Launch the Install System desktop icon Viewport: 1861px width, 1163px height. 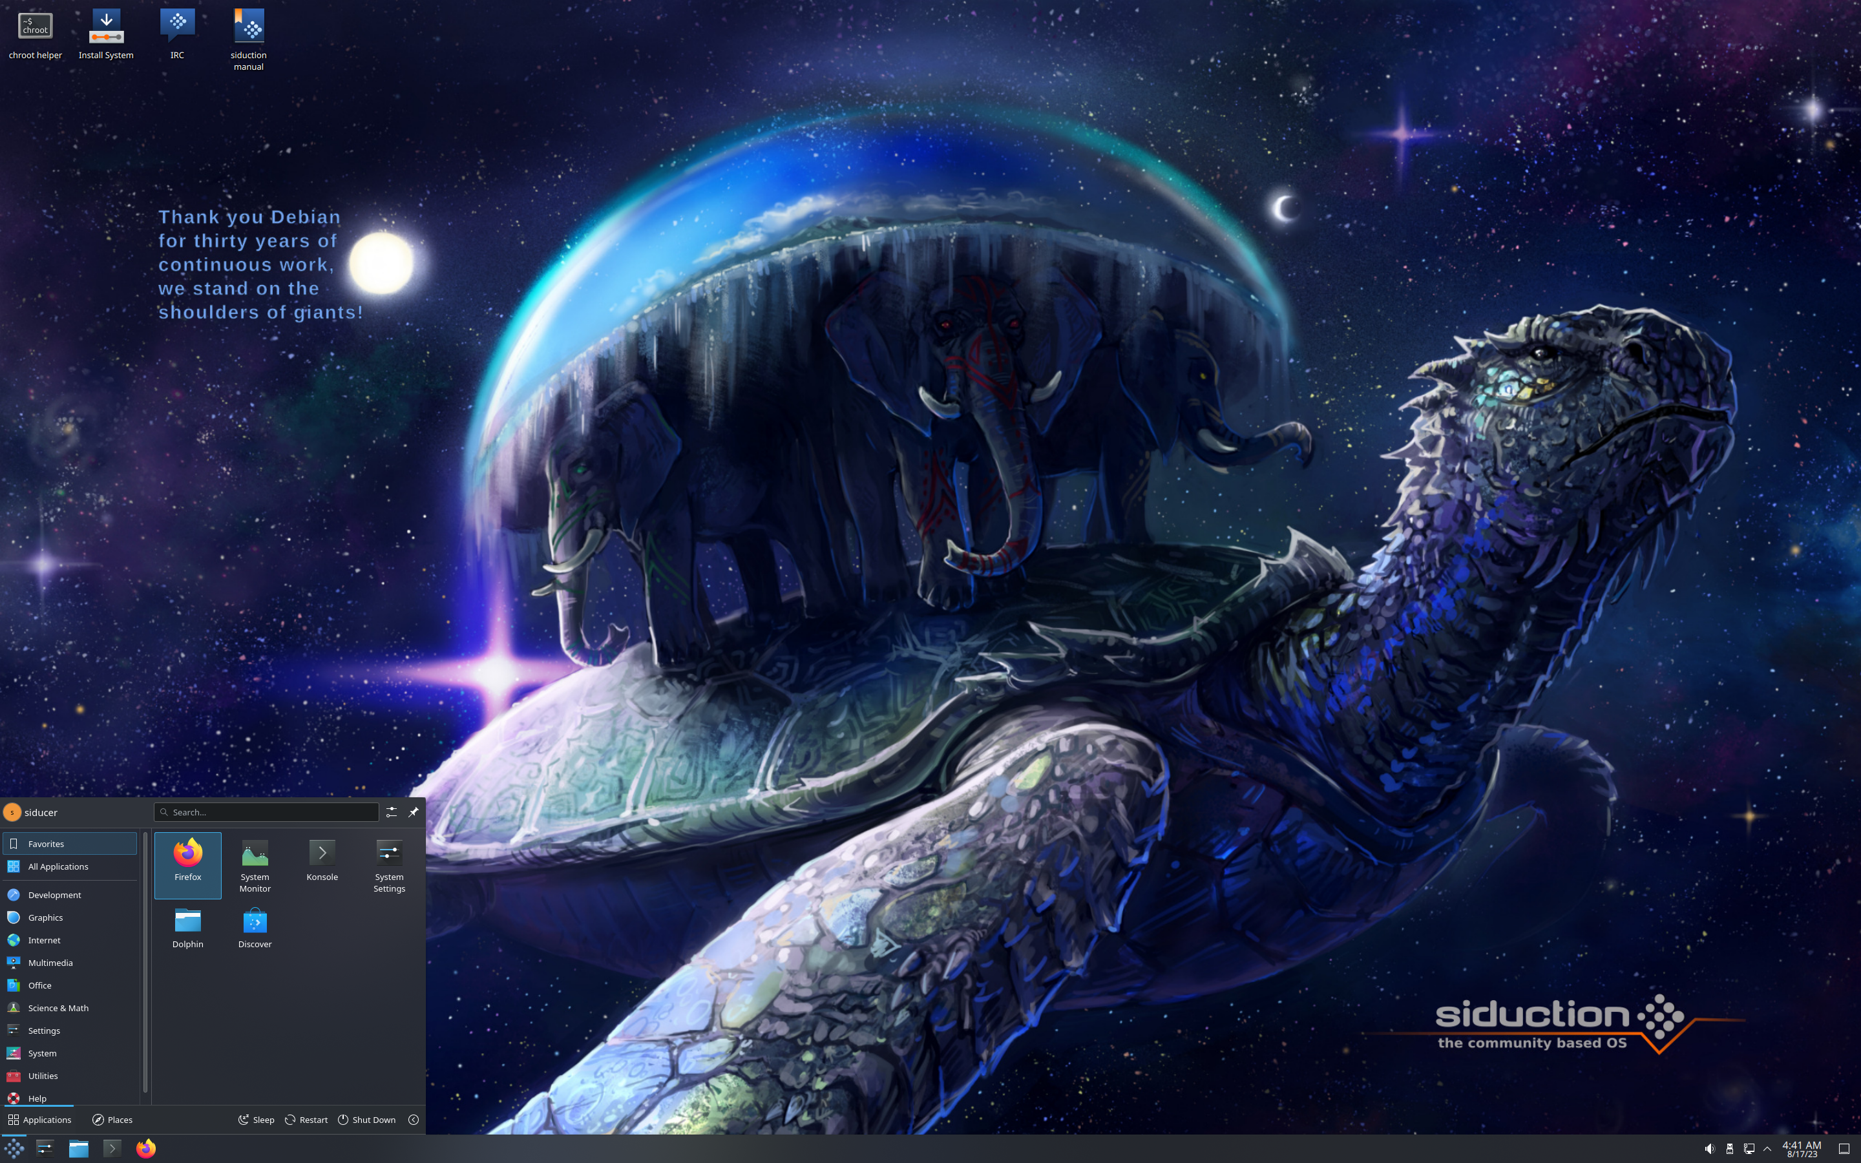pos(106,28)
